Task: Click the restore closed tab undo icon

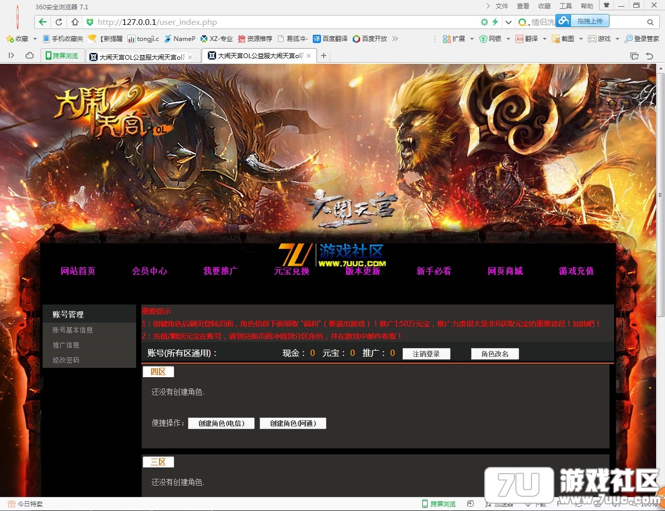Action: [x=649, y=56]
